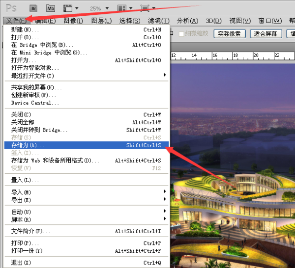This screenshot has width=295, height=268.
Task: Choose 打开(O)... menu entry
Action: [x=87, y=37]
